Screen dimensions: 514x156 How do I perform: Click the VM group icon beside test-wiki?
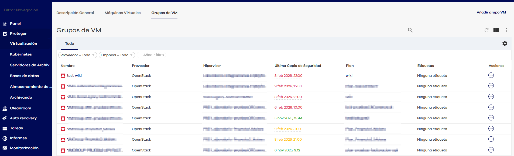tap(63, 76)
